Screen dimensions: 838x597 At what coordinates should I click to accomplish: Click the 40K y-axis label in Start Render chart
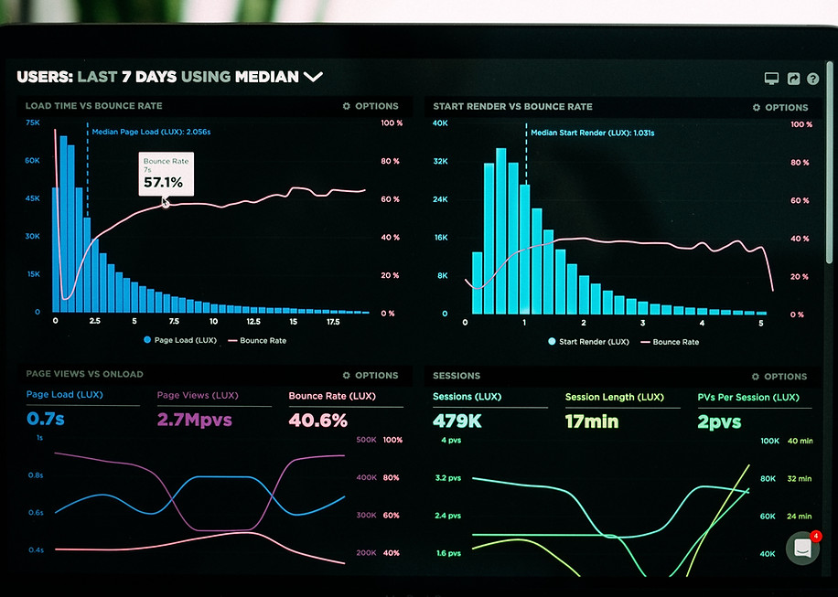click(x=440, y=123)
